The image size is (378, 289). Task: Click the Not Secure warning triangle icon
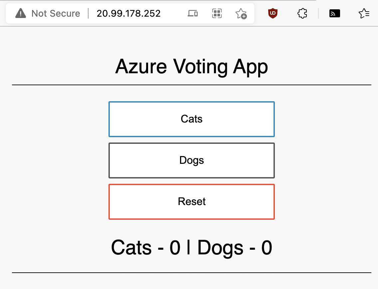click(x=20, y=13)
